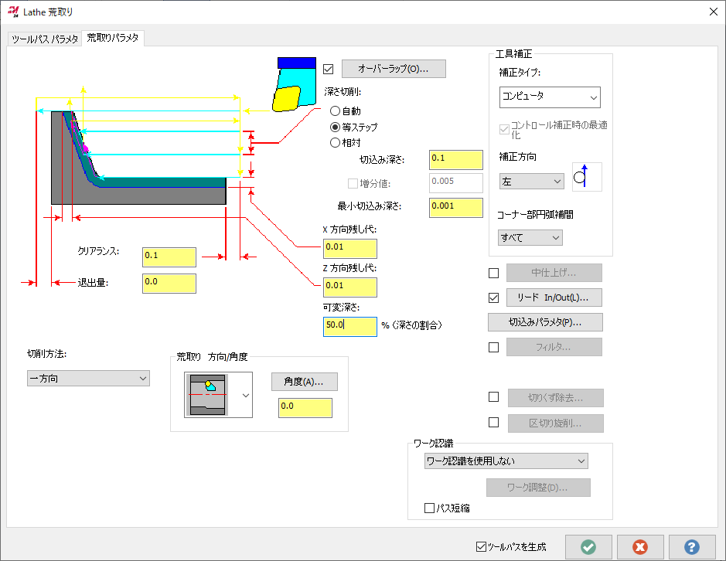Select the 荒取りパラメタ tab

click(113, 38)
